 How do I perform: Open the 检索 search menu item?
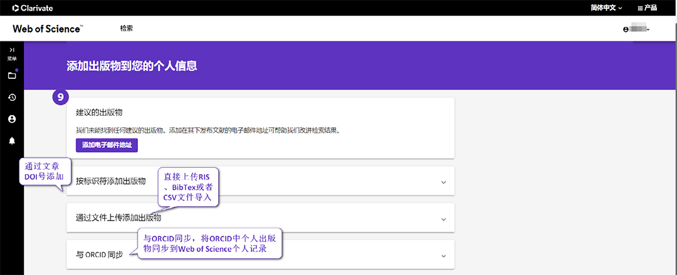click(x=126, y=28)
